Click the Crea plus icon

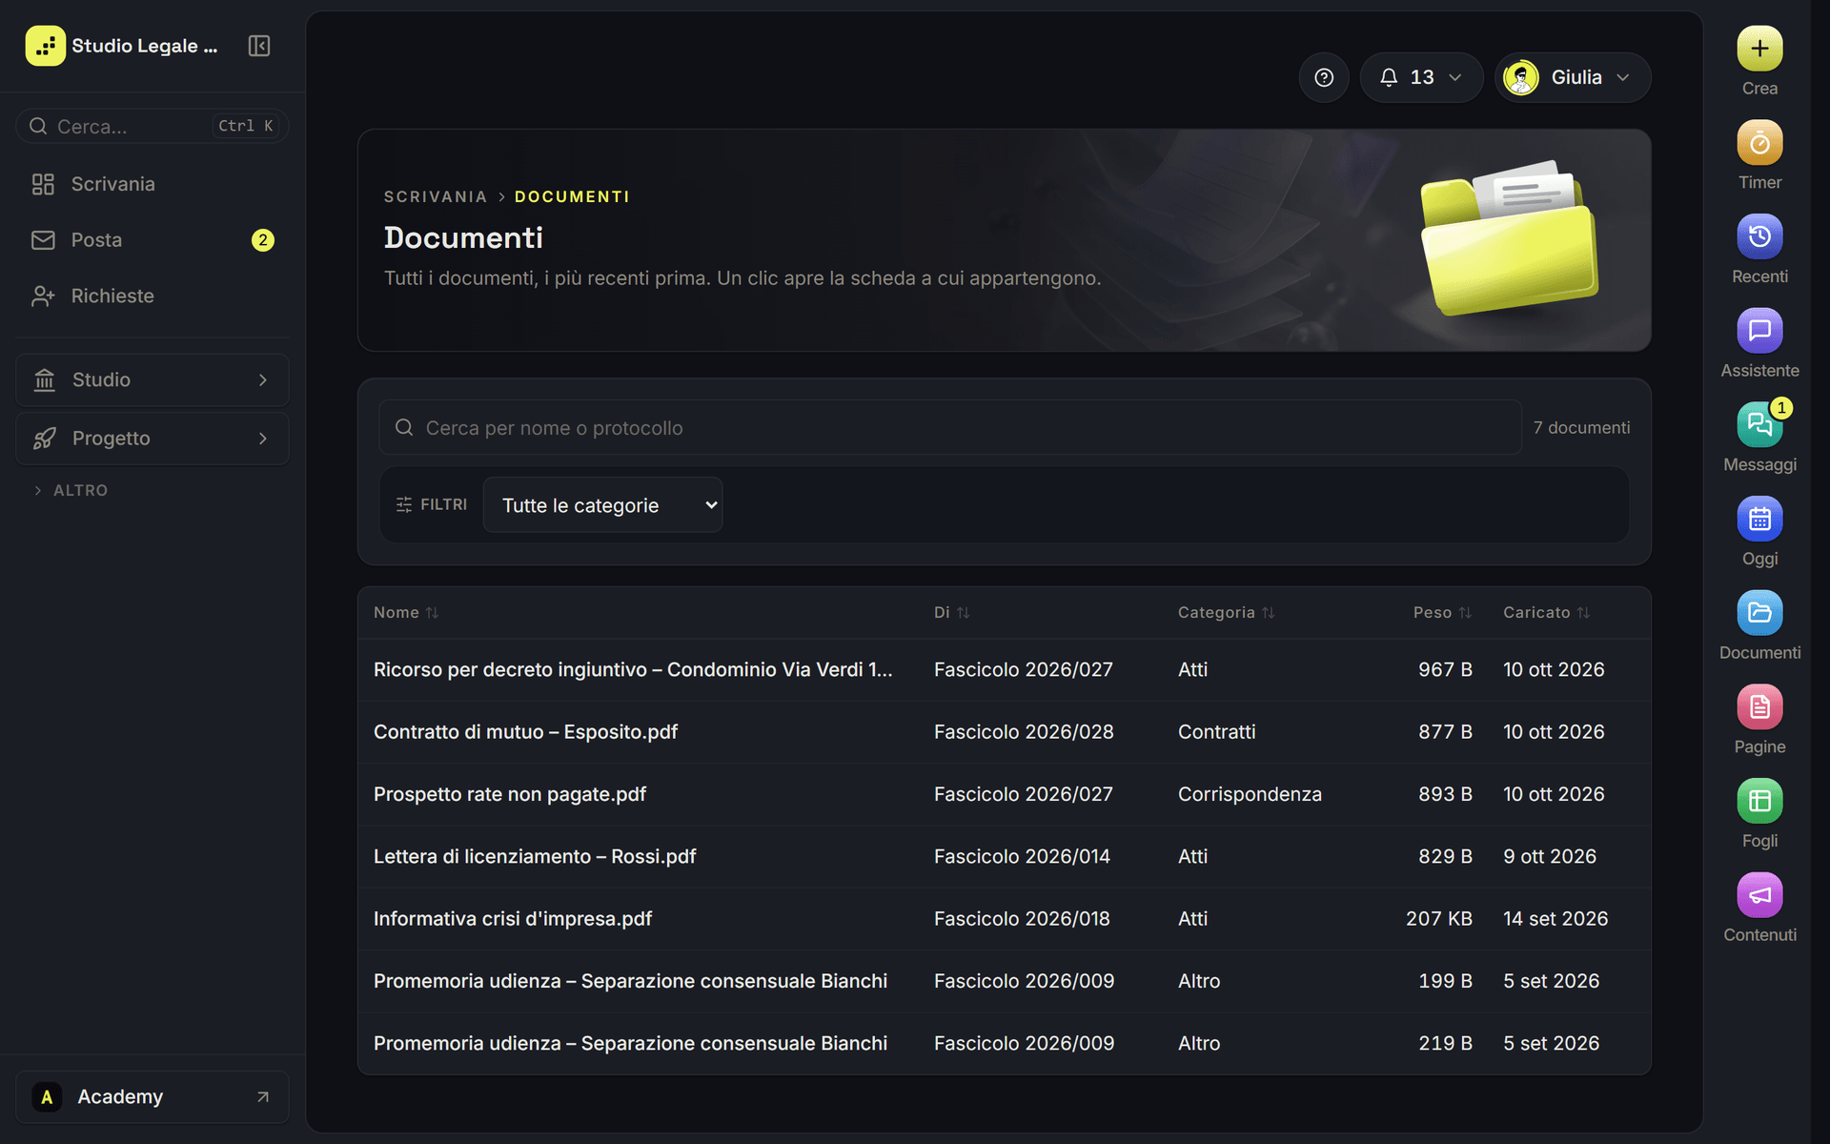(x=1759, y=49)
